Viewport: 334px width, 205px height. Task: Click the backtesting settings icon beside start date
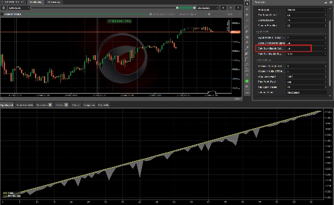click(x=4, y=8)
